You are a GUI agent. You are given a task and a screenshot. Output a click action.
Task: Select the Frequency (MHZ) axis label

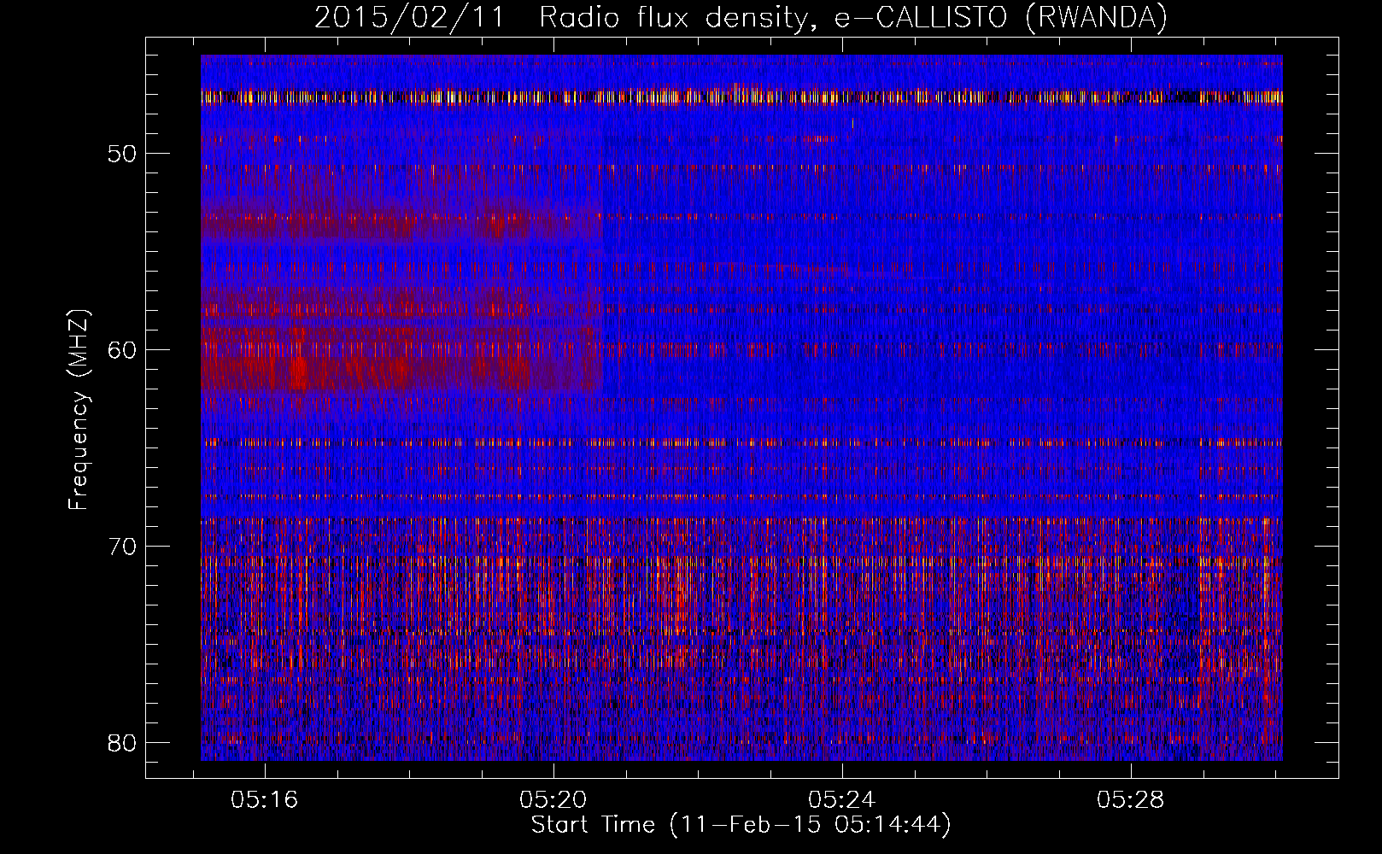[x=79, y=410]
